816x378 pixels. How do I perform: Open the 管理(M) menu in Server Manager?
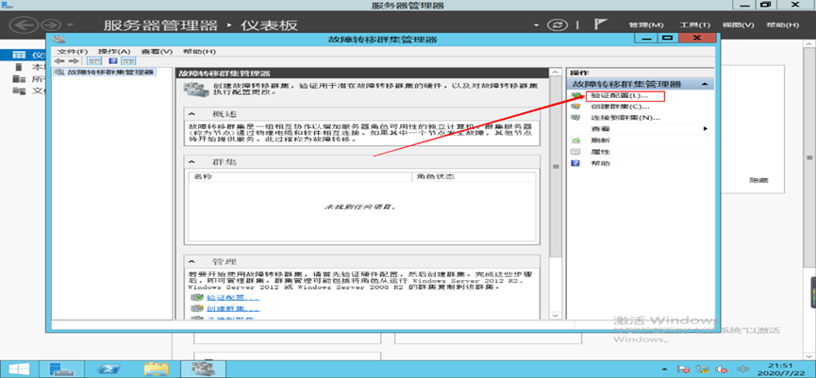[646, 25]
